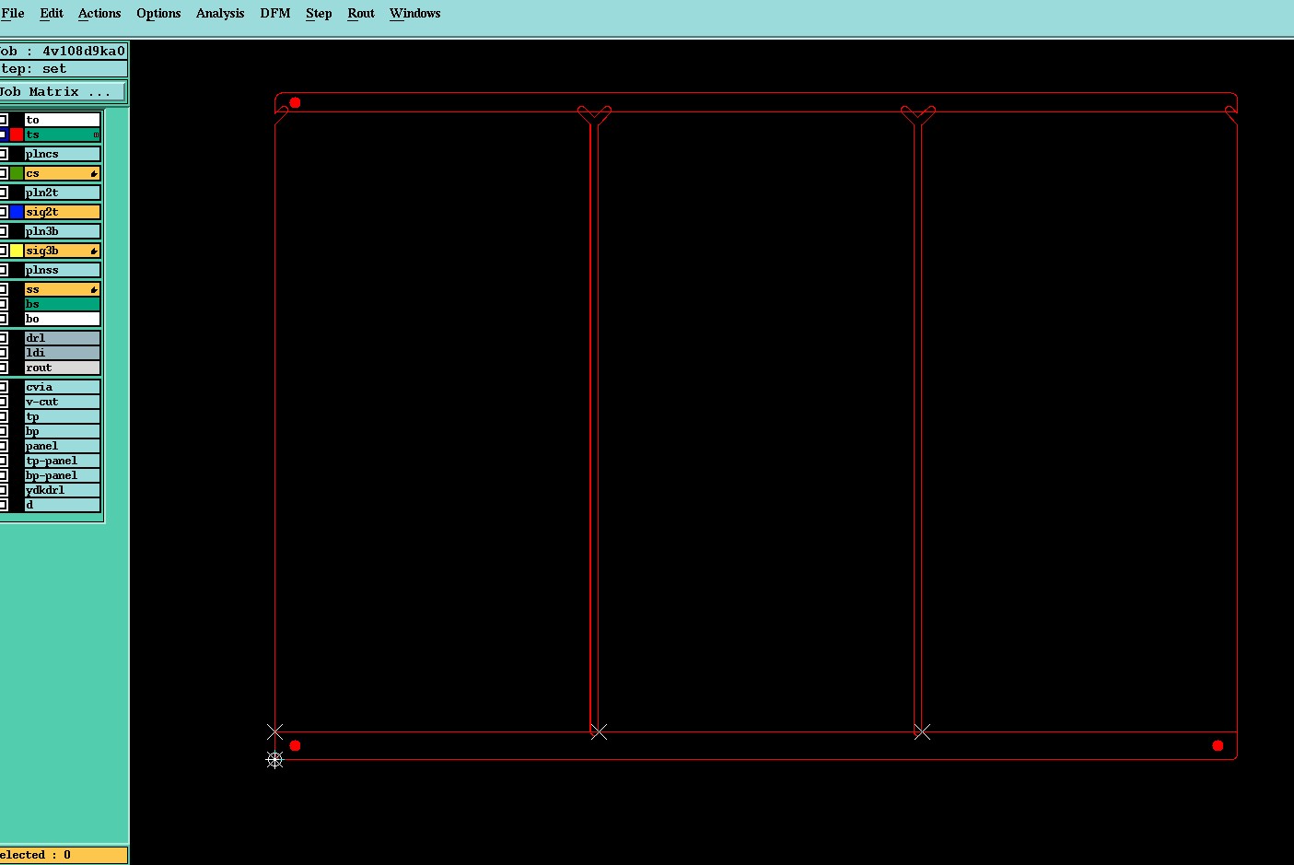Viewport: 1294px width, 865px height.
Task: Open the Edit menu
Action: (52, 13)
